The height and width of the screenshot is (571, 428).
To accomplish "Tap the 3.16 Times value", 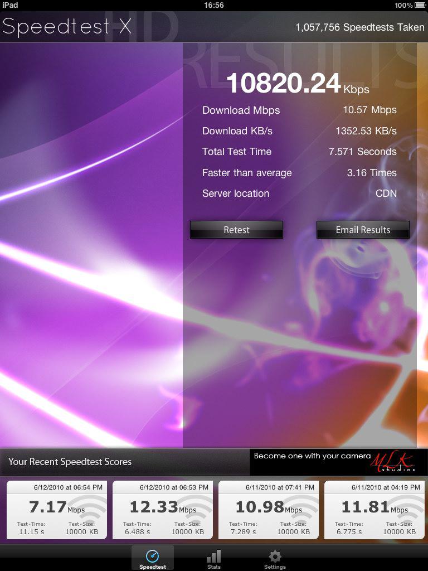I will coord(372,173).
